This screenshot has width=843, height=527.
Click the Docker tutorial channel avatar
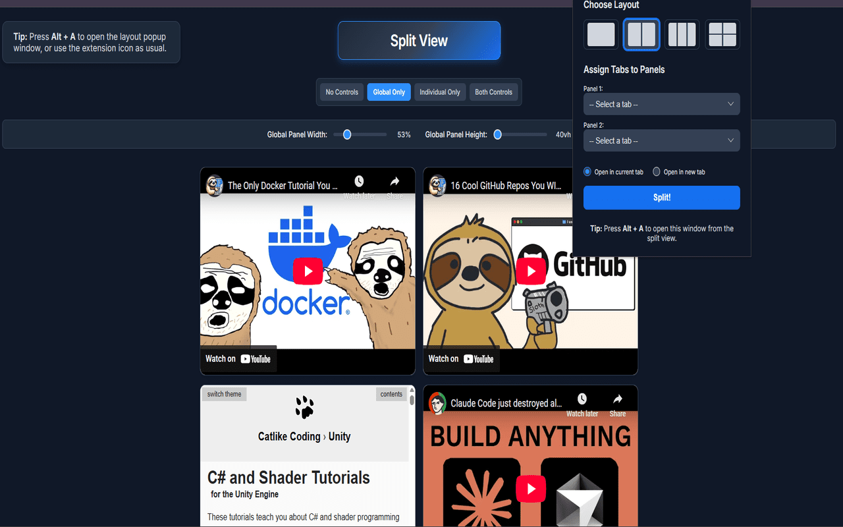[215, 186]
